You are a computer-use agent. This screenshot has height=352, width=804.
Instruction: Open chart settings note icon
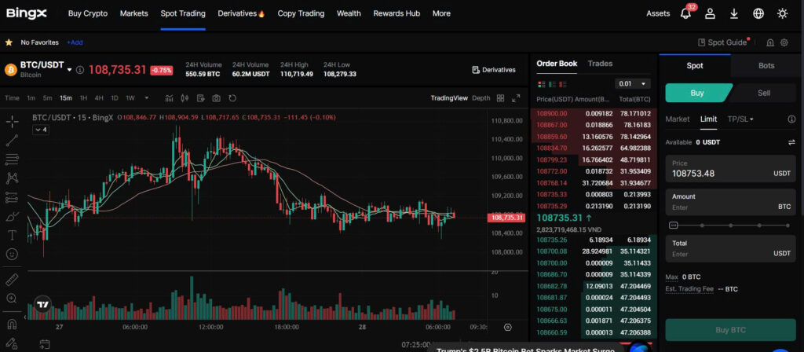point(200,98)
